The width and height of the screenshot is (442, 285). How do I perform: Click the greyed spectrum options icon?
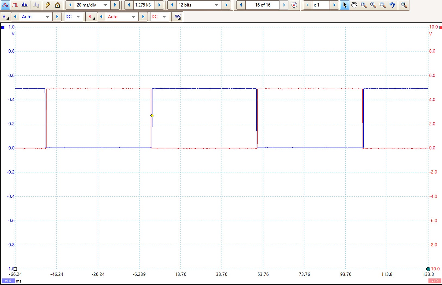tap(36, 5)
